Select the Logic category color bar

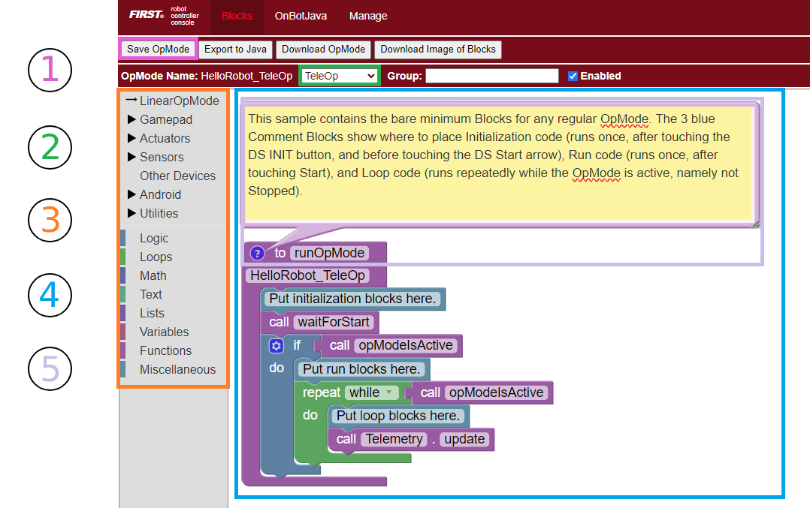click(123, 238)
